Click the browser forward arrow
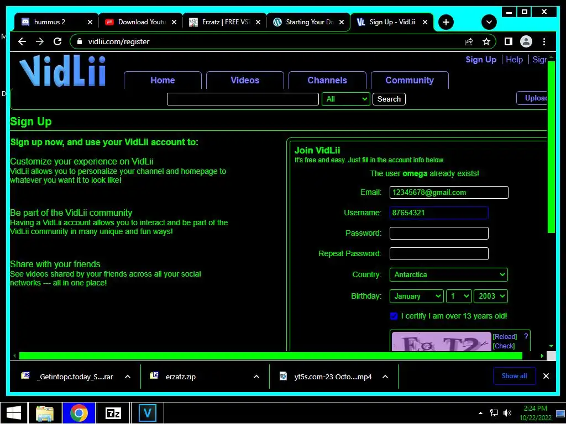This screenshot has height=424, width=566. 40,41
